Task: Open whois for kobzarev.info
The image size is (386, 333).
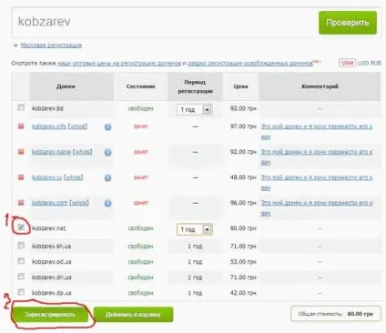Action: click(77, 126)
